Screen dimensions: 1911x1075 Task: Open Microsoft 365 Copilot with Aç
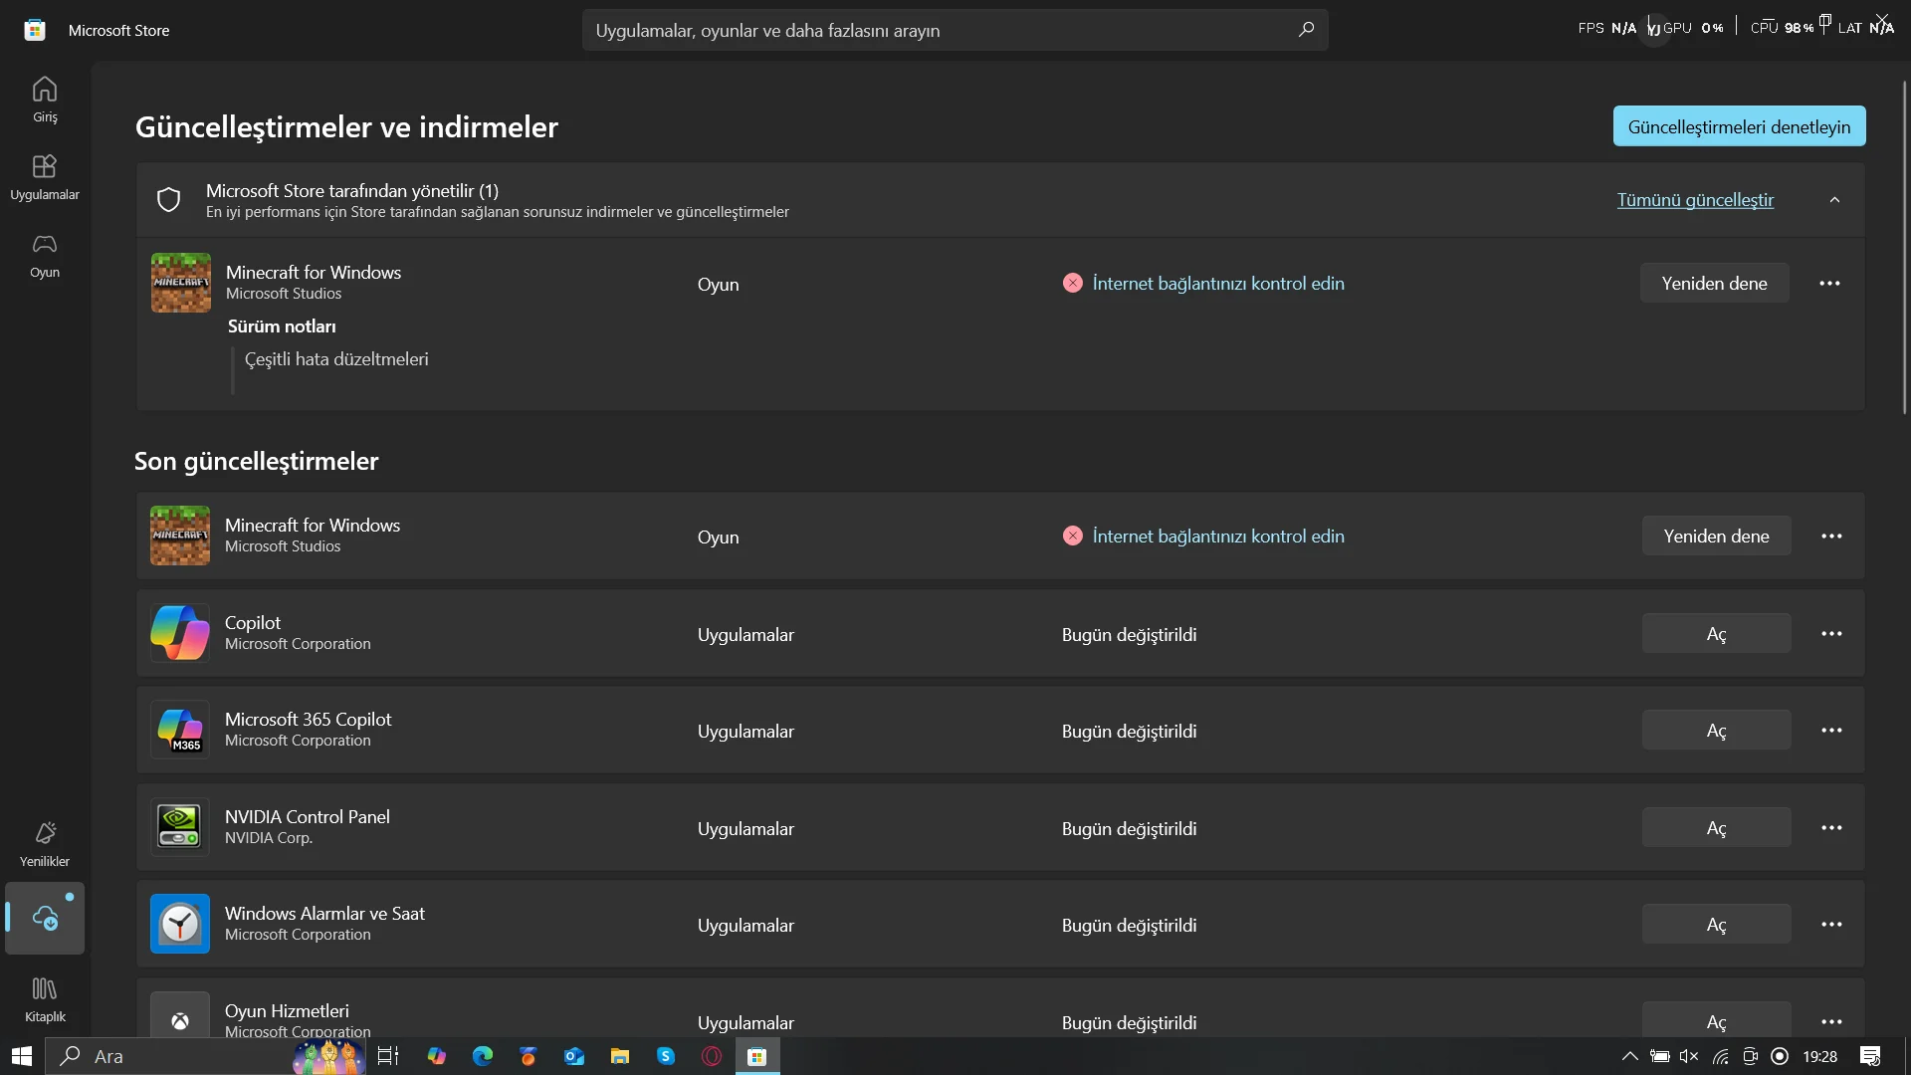pos(1716,731)
